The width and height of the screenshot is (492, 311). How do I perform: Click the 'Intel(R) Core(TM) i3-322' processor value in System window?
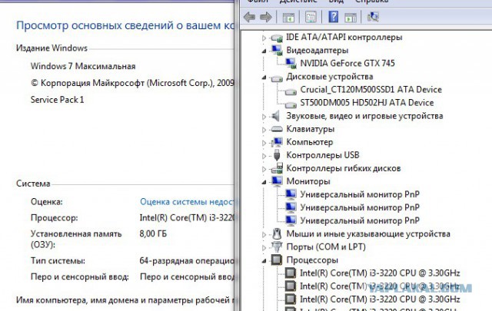pos(188,217)
